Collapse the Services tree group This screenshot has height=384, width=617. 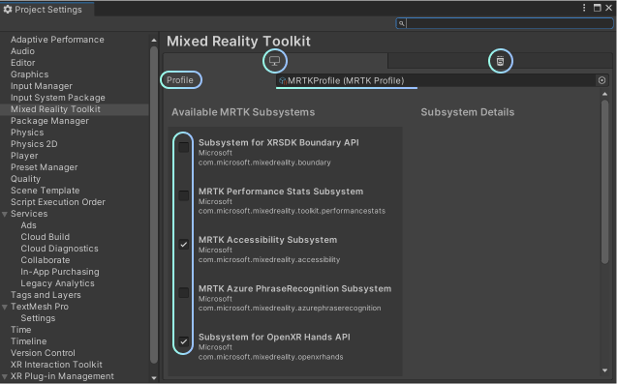[x=5, y=214]
